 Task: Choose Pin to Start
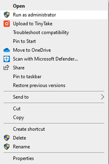point(54,41)
